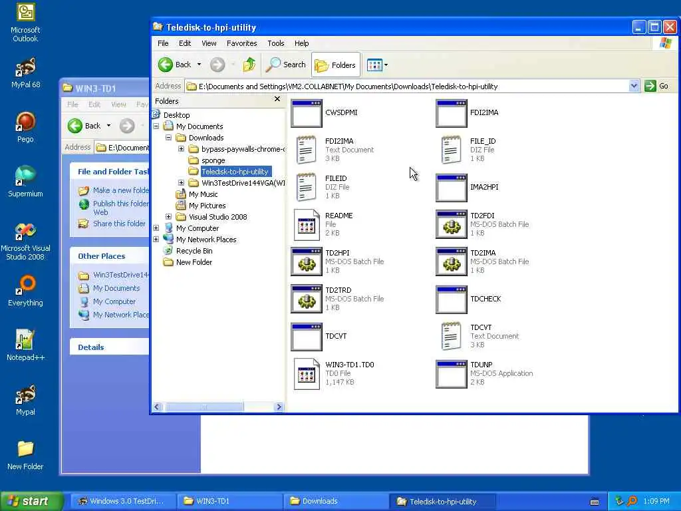Open the Edit menu in Teledisk window
The height and width of the screenshot is (511, 681).
click(185, 43)
